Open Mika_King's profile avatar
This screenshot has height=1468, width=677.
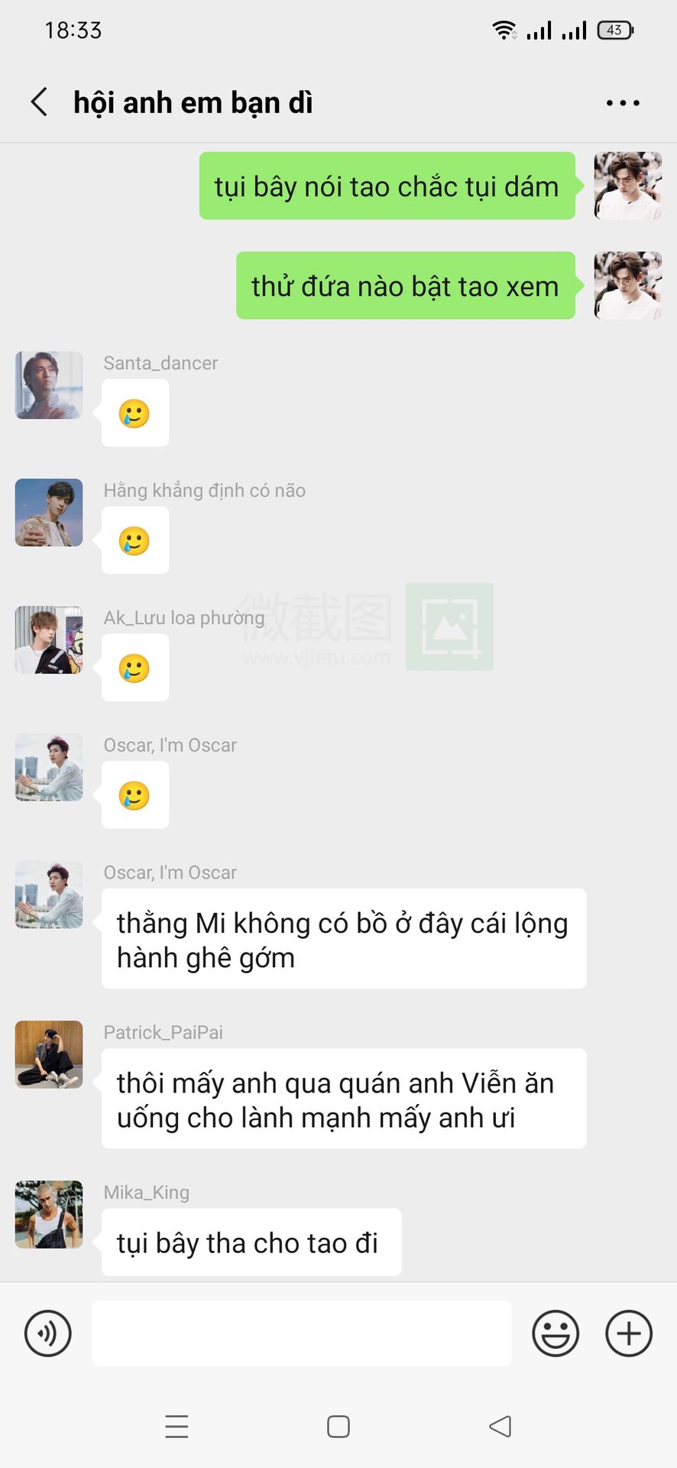(x=49, y=1214)
